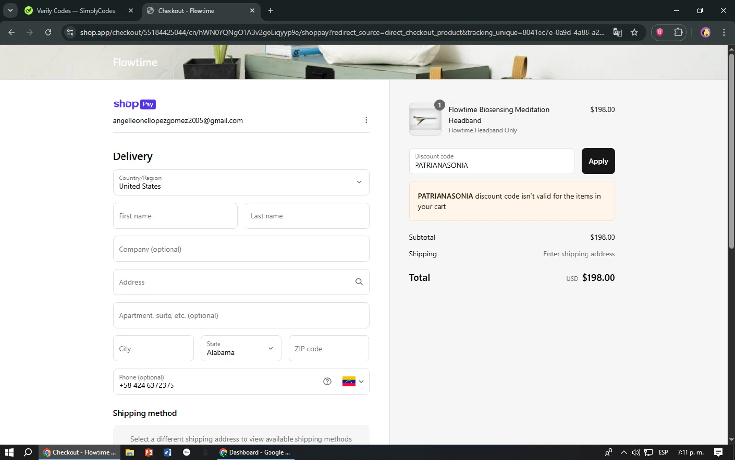Go forward in browser history

tap(30, 32)
